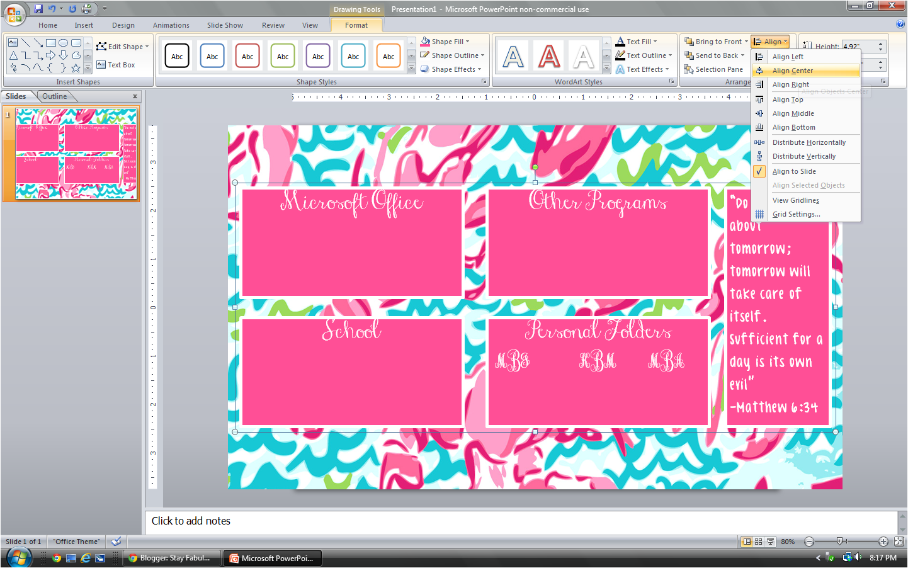Select the Oval shape in Insert Shapes
Image resolution: width=908 pixels, height=568 pixels.
tap(64, 43)
